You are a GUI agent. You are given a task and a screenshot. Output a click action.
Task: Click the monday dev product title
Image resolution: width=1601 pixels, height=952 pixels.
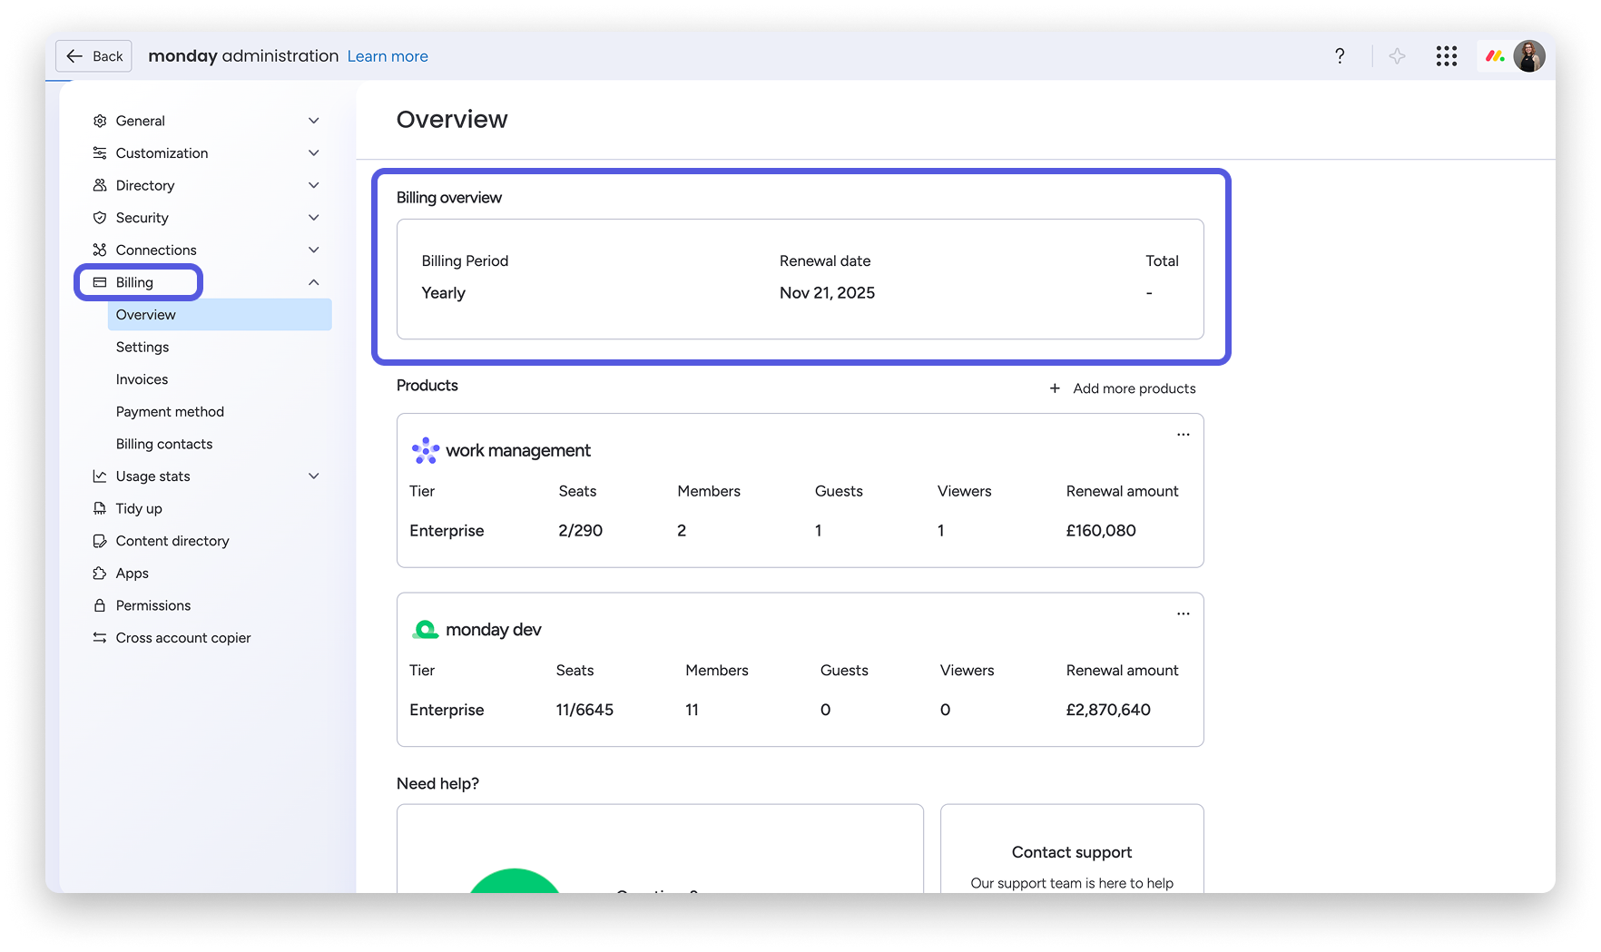coord(494,630)
